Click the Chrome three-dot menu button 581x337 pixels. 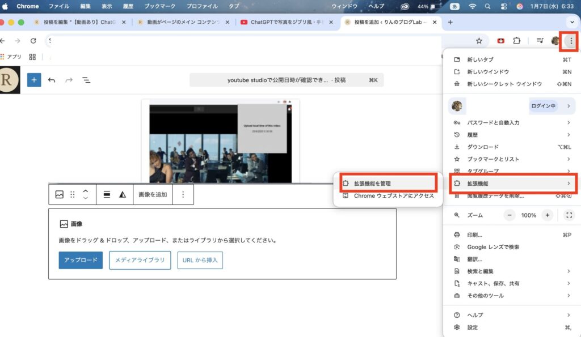[x=571, y=41]
